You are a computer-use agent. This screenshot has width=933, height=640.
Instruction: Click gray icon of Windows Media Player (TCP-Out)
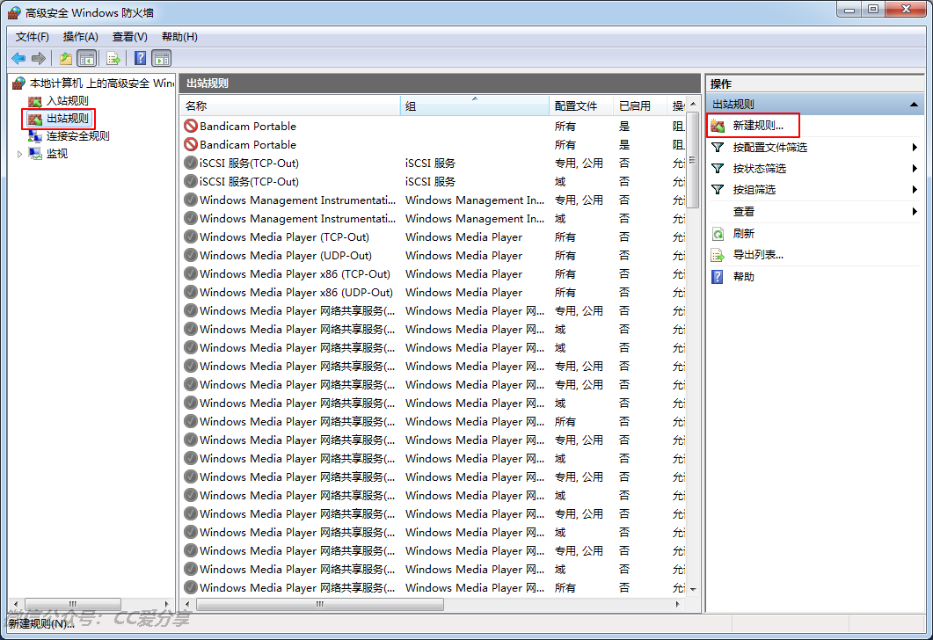pos(191,236)
